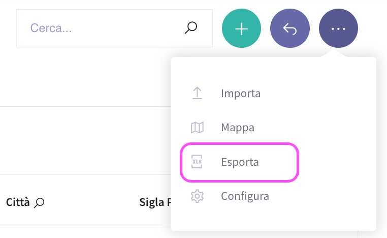Image resolution: width=387 pixels, height=238 pixels.
Task: Click the white plus symbol in the green circle
Action: [241, 29]
